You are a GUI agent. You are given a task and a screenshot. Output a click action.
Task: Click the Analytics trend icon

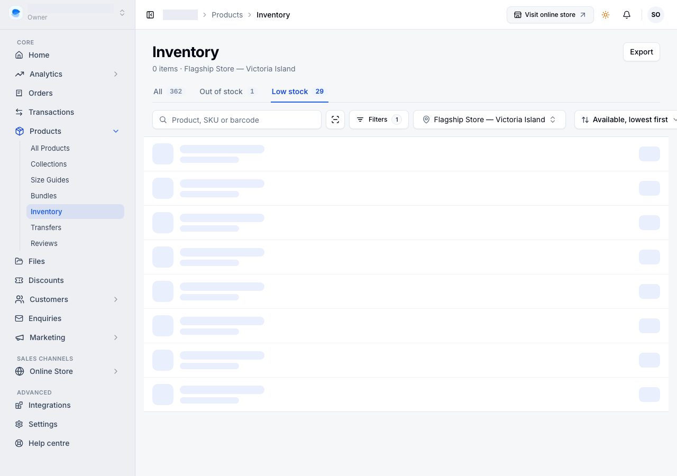coord(20,74)
